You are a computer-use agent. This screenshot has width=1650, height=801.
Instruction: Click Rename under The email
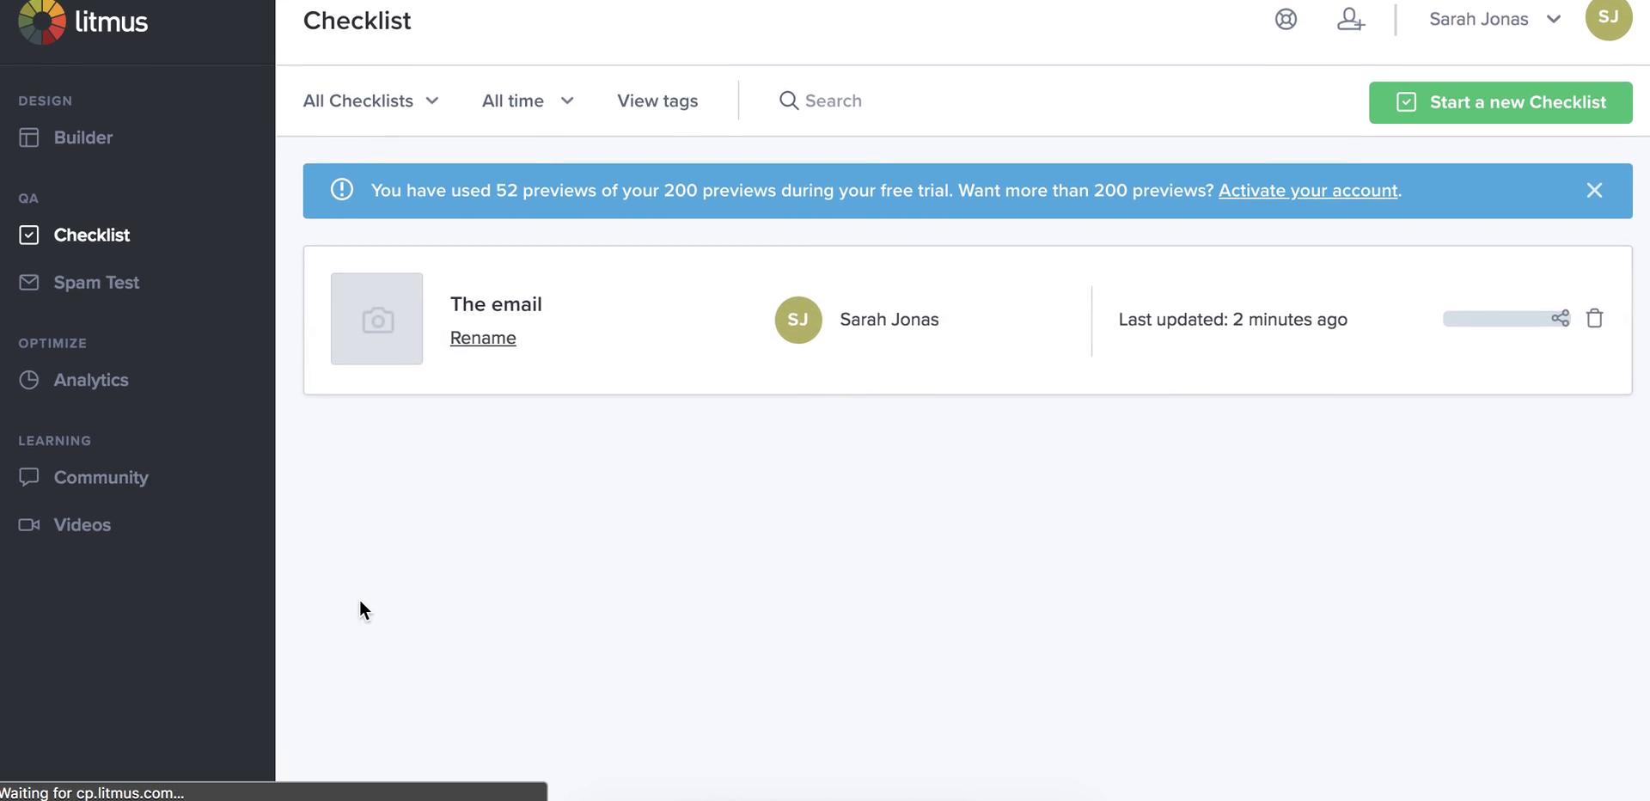pos(483,338)
